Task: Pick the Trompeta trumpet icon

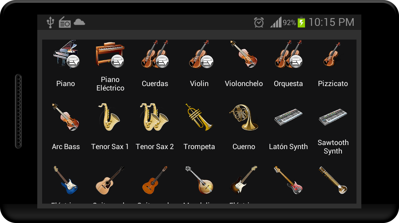Action: click(199, 117)
